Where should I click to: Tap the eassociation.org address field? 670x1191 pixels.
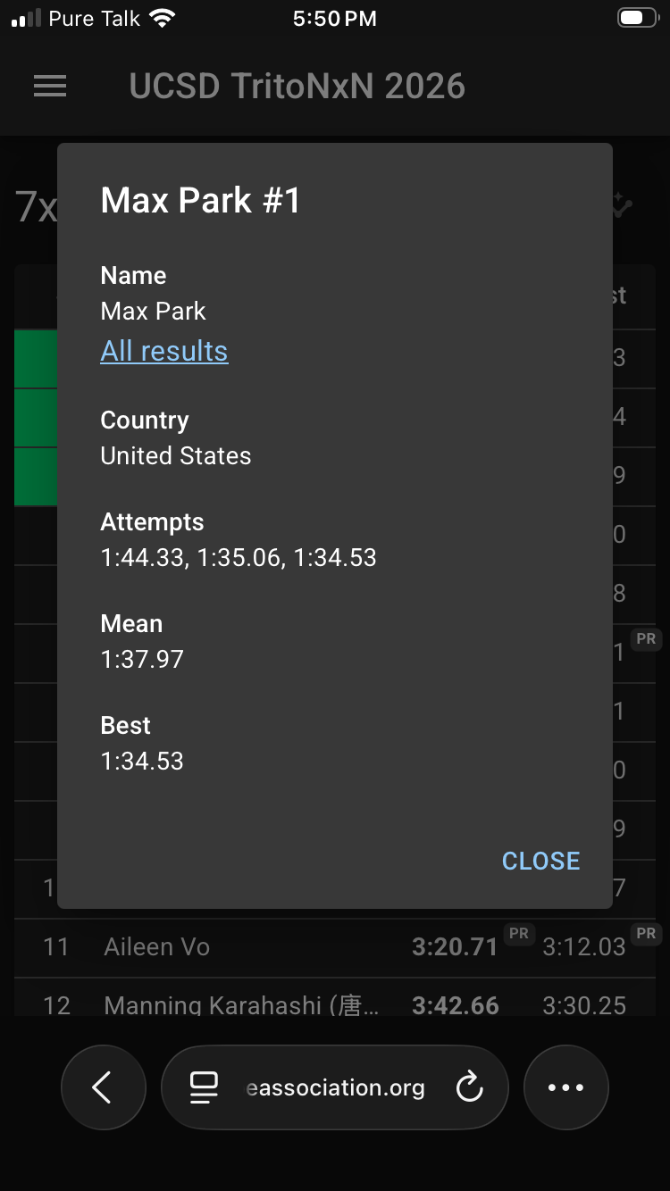point(335,1087)
